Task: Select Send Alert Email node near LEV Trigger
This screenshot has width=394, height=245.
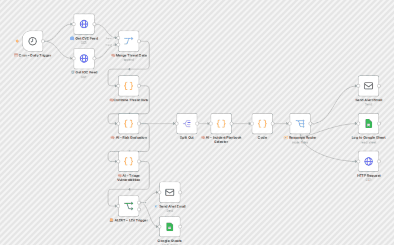Action: (x=170, y=192)
